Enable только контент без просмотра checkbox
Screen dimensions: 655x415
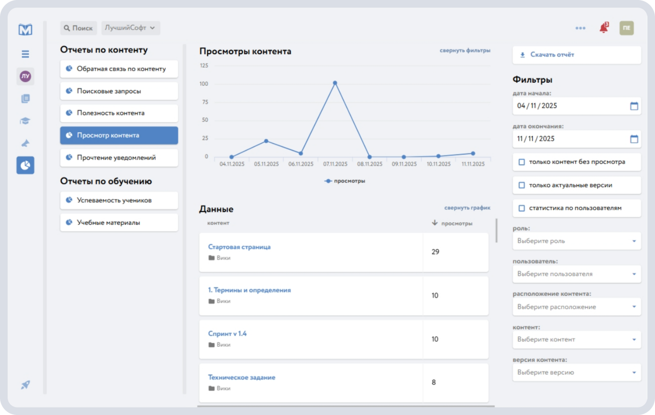click(522, 162)
